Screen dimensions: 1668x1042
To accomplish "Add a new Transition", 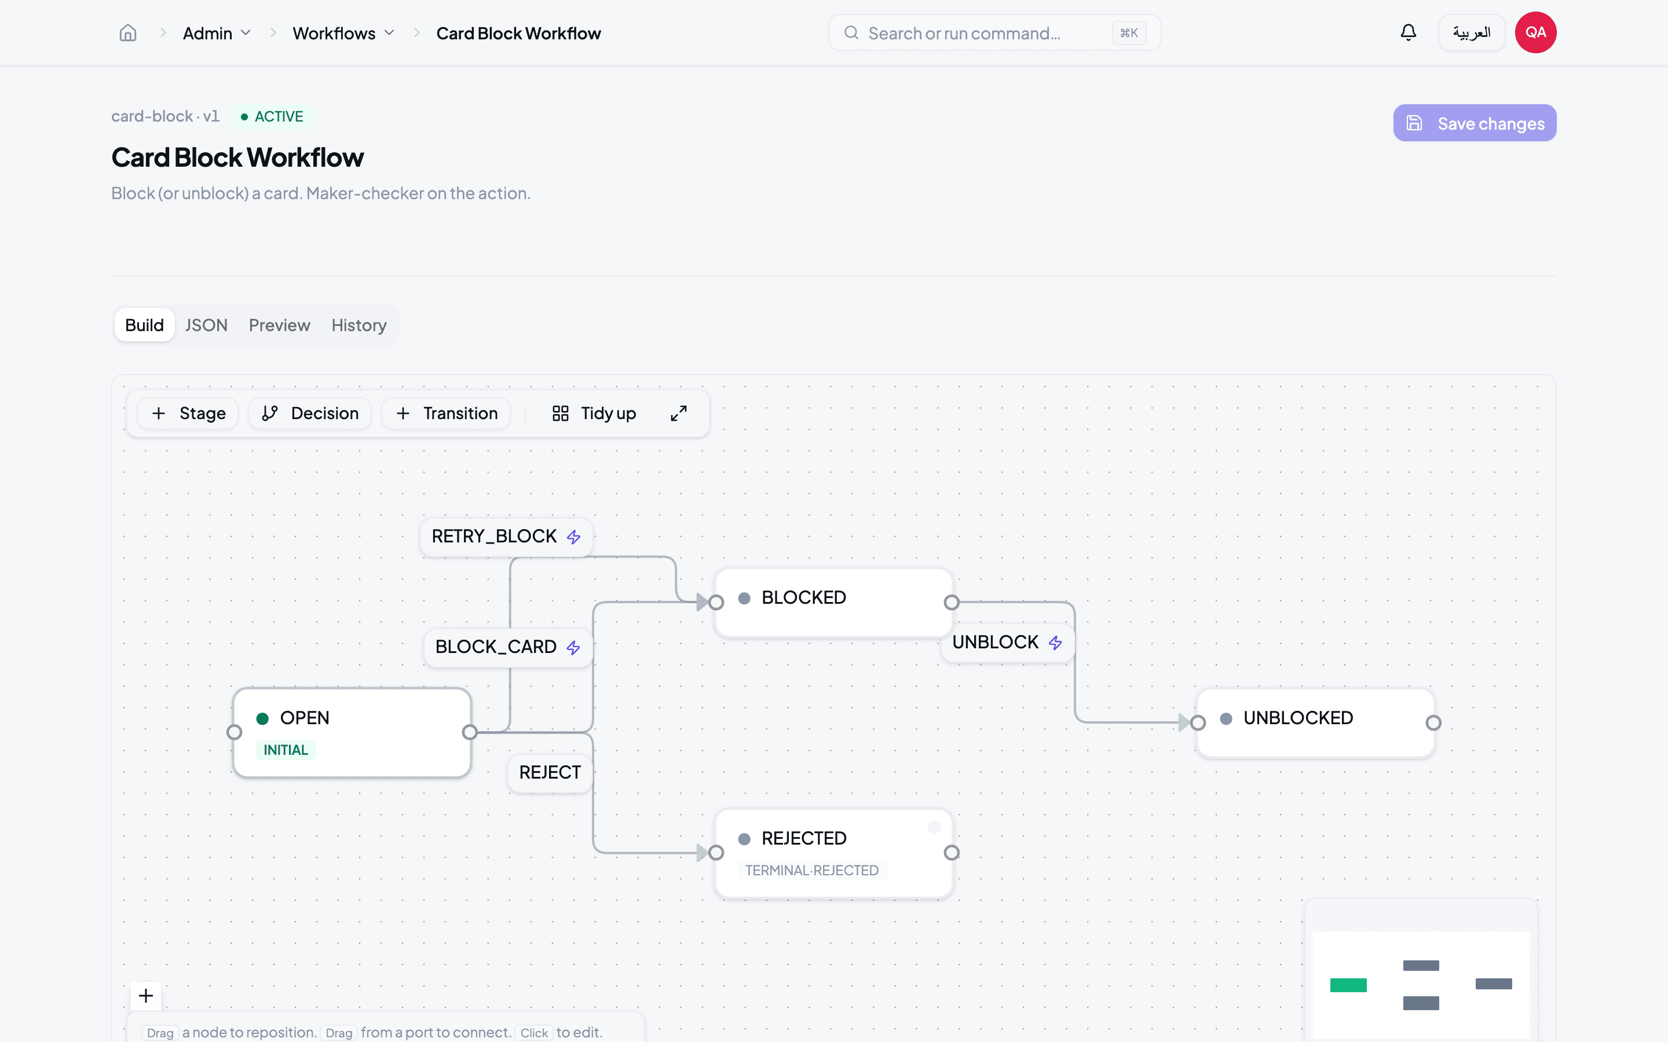I will point(446,413).
